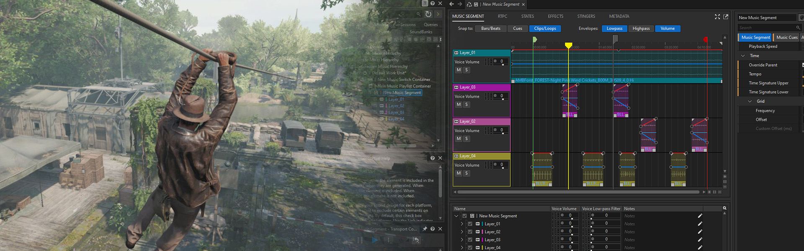This screenshot has height=251, width=804.
Task: Expand Layer_01 row in the list view
Action: [x=462, y=224]
